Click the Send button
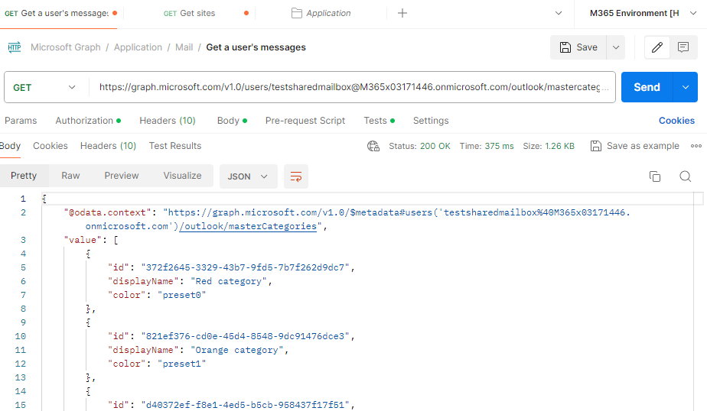Viewport: 707px width, 411px height. click(647, 87)
